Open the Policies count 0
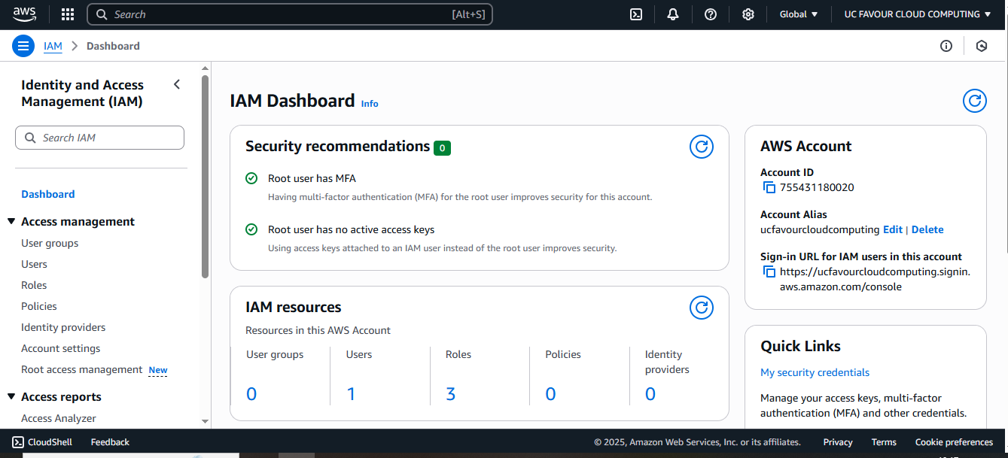The width and height of the screenshot is (1008, 458). coord(550,394)
